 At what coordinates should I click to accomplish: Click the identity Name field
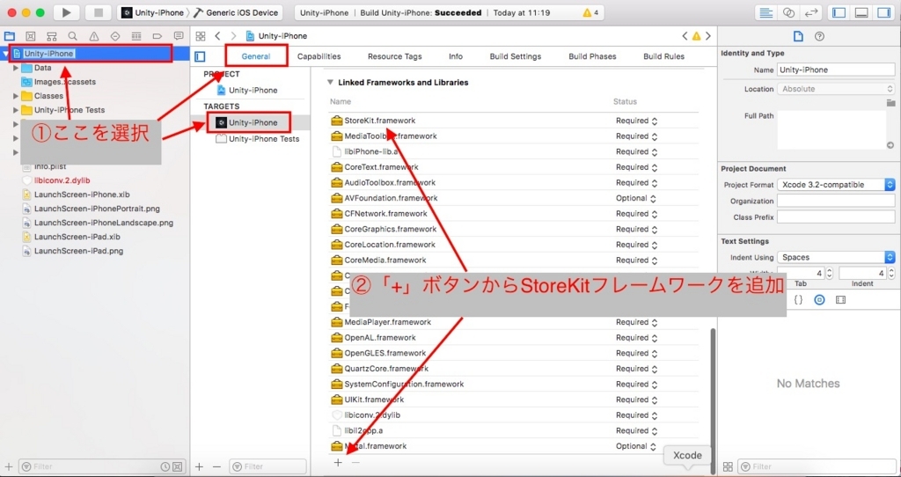click(x=836, y=70)
